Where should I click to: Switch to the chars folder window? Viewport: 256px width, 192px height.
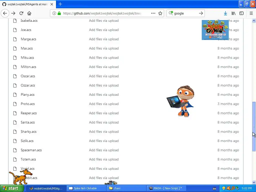pyautogui.click(x=126, y=188)
